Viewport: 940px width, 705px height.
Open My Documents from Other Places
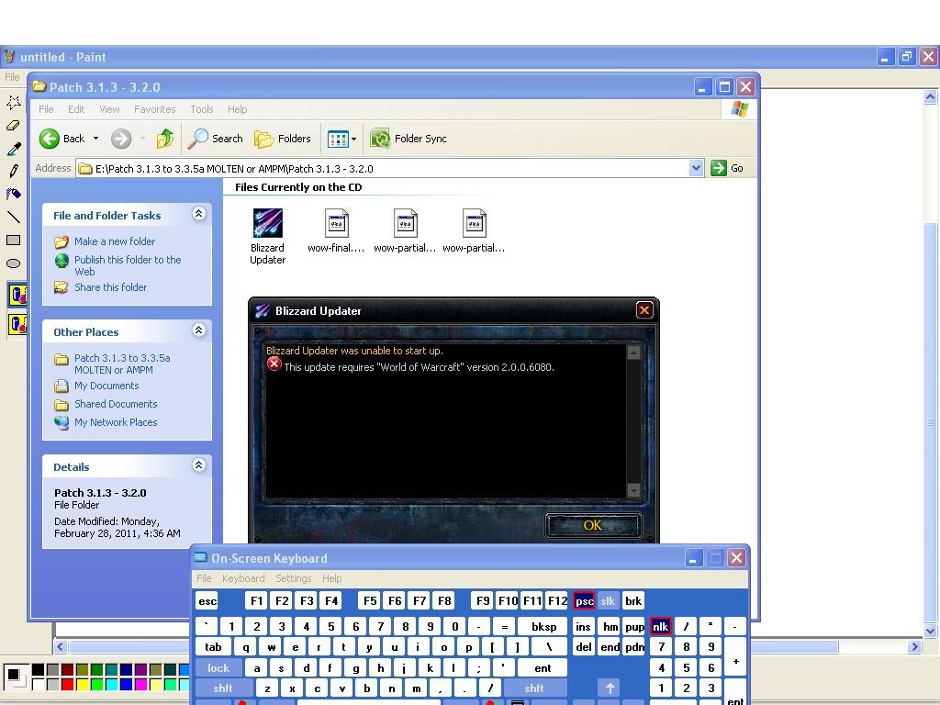[x=106, y=386]
